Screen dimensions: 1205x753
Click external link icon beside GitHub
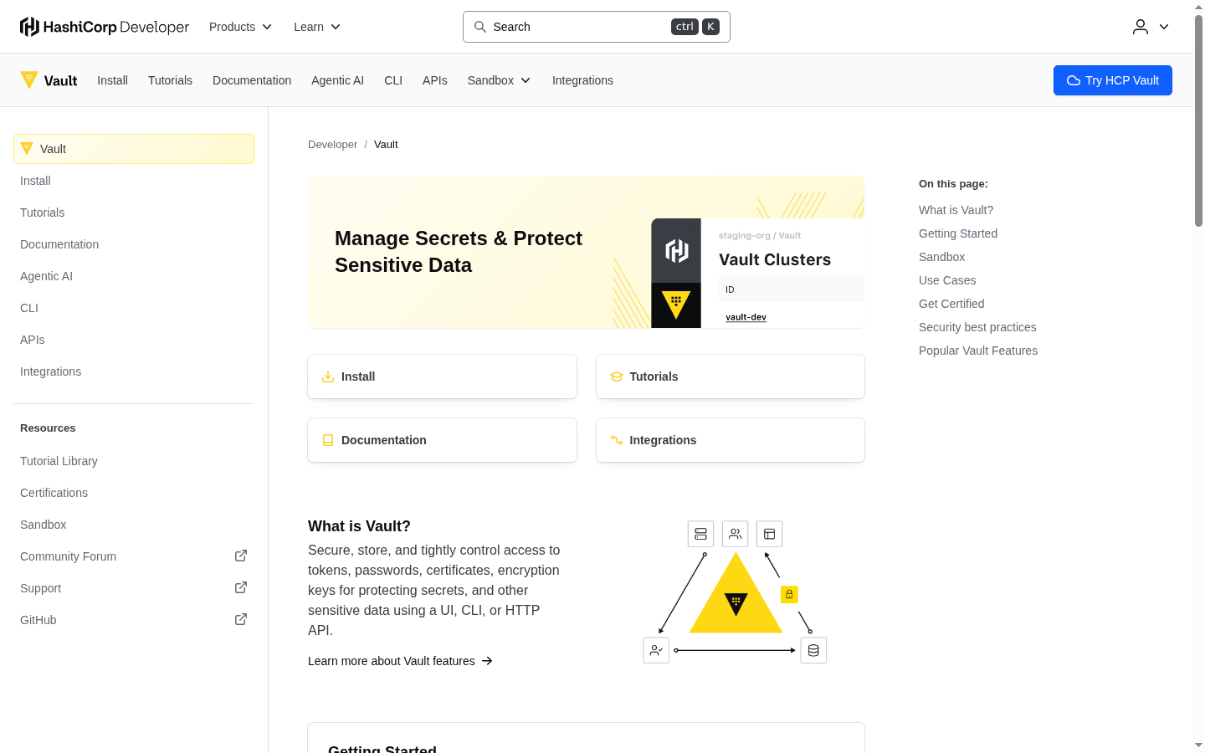click(241, 619)
